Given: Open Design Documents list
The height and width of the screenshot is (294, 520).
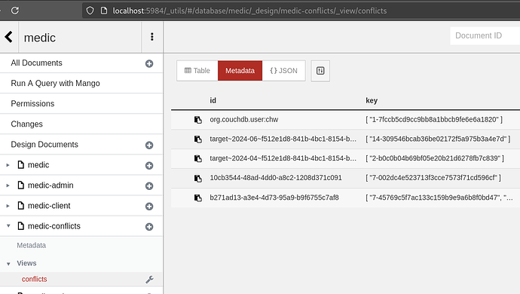Looking at the screenshot, I should tap(44, 144).
